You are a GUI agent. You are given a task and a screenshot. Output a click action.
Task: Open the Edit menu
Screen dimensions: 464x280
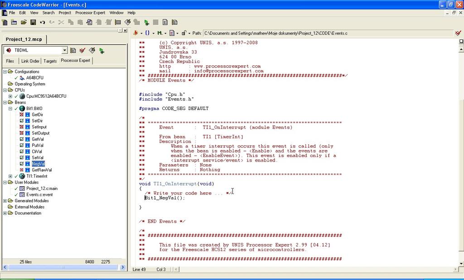point(23,13)
